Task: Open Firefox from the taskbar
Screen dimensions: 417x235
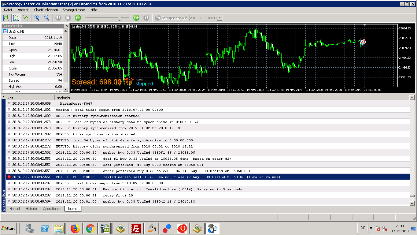Action: (75, 228)
